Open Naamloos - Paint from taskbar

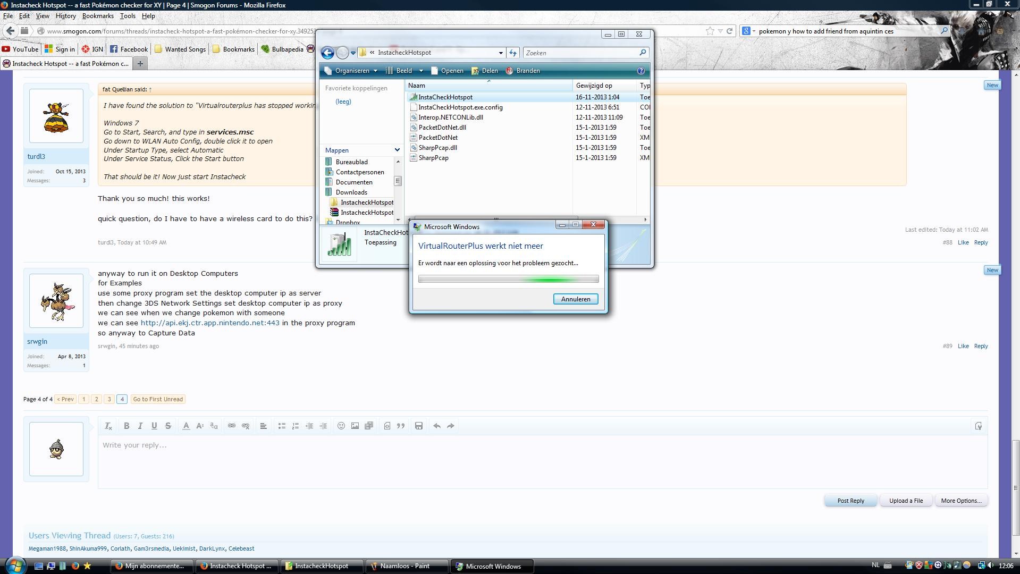click(x=407, y=566)
